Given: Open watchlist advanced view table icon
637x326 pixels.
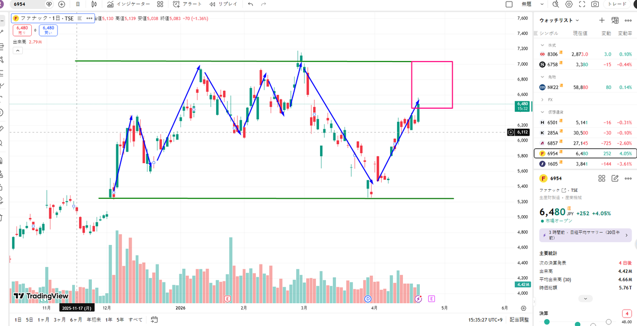Looking at the screenshot, I should (x=615, y=20).
